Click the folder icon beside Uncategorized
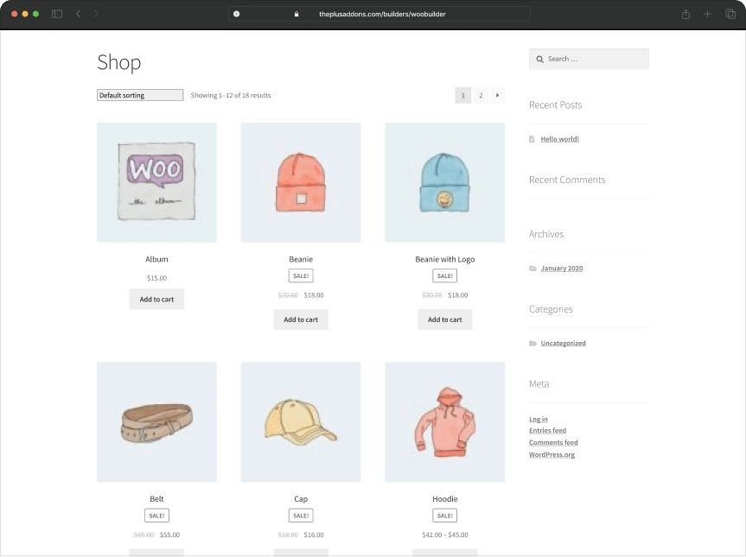The width and height of the screenshot is (746, 557). 533,343
